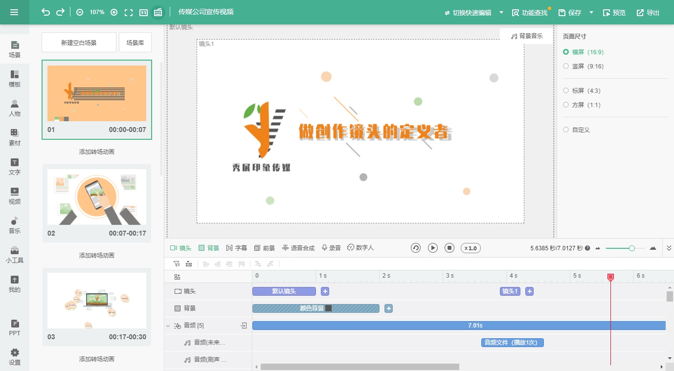674x371 pixels.
Task: Click the timeline filter funnel icon
Action: point(177,264)
